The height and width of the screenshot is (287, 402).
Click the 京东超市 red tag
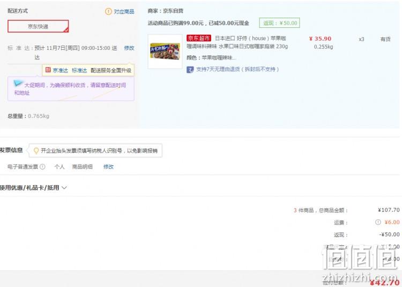point(199,38)
